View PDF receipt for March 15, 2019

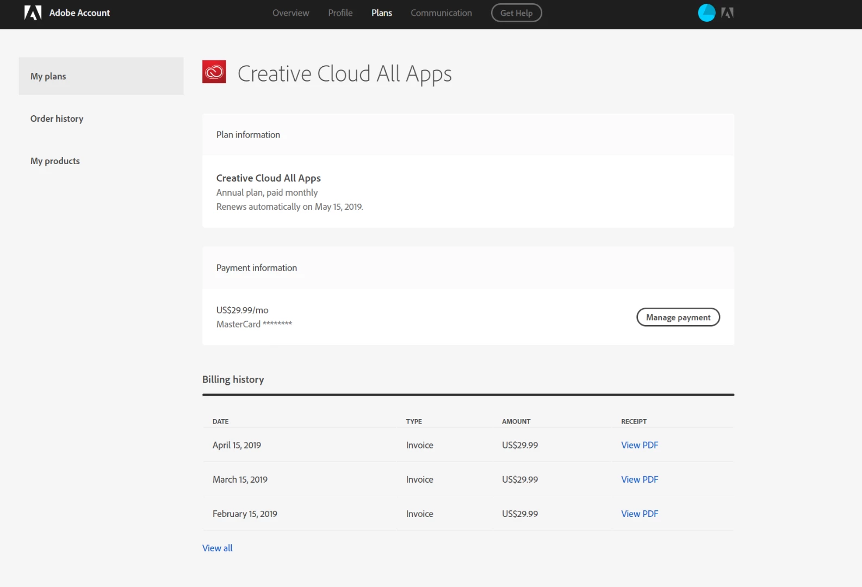[640, 479]
